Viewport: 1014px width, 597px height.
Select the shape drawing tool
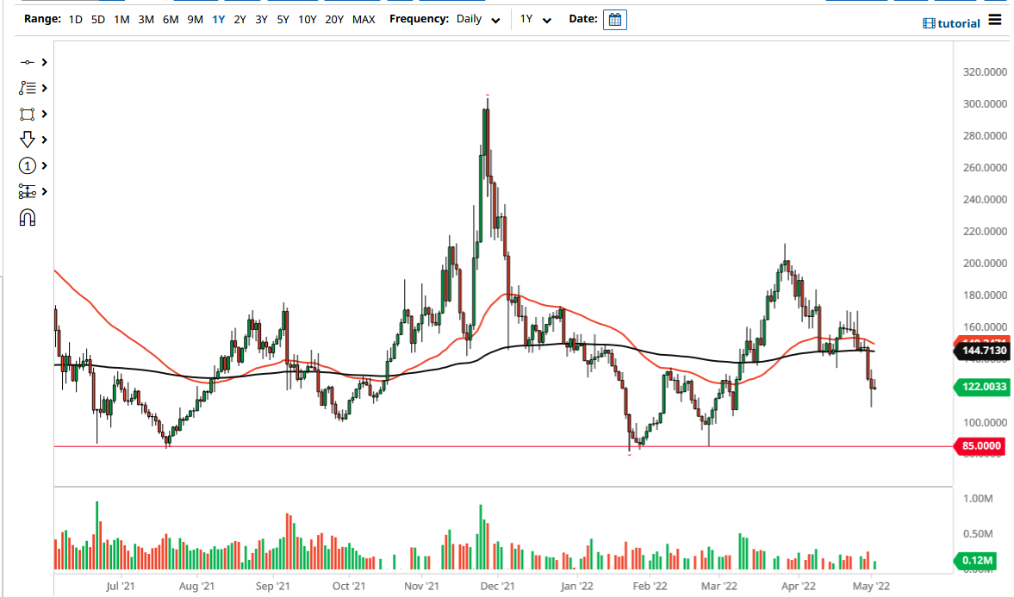[27, 114]
